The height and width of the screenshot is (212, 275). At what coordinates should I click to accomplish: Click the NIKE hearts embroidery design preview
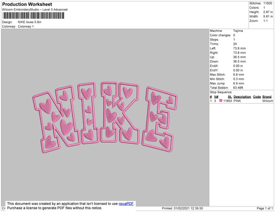(x=105, y=117)
